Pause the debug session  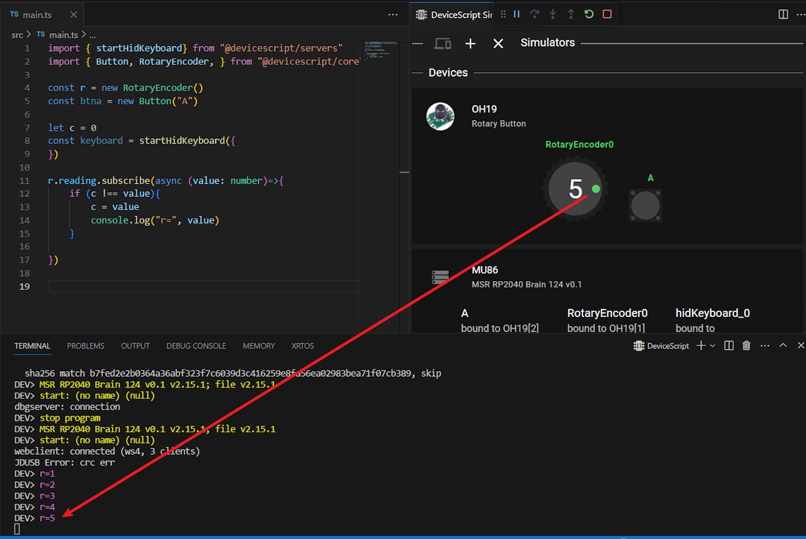(x=516, y=14)
